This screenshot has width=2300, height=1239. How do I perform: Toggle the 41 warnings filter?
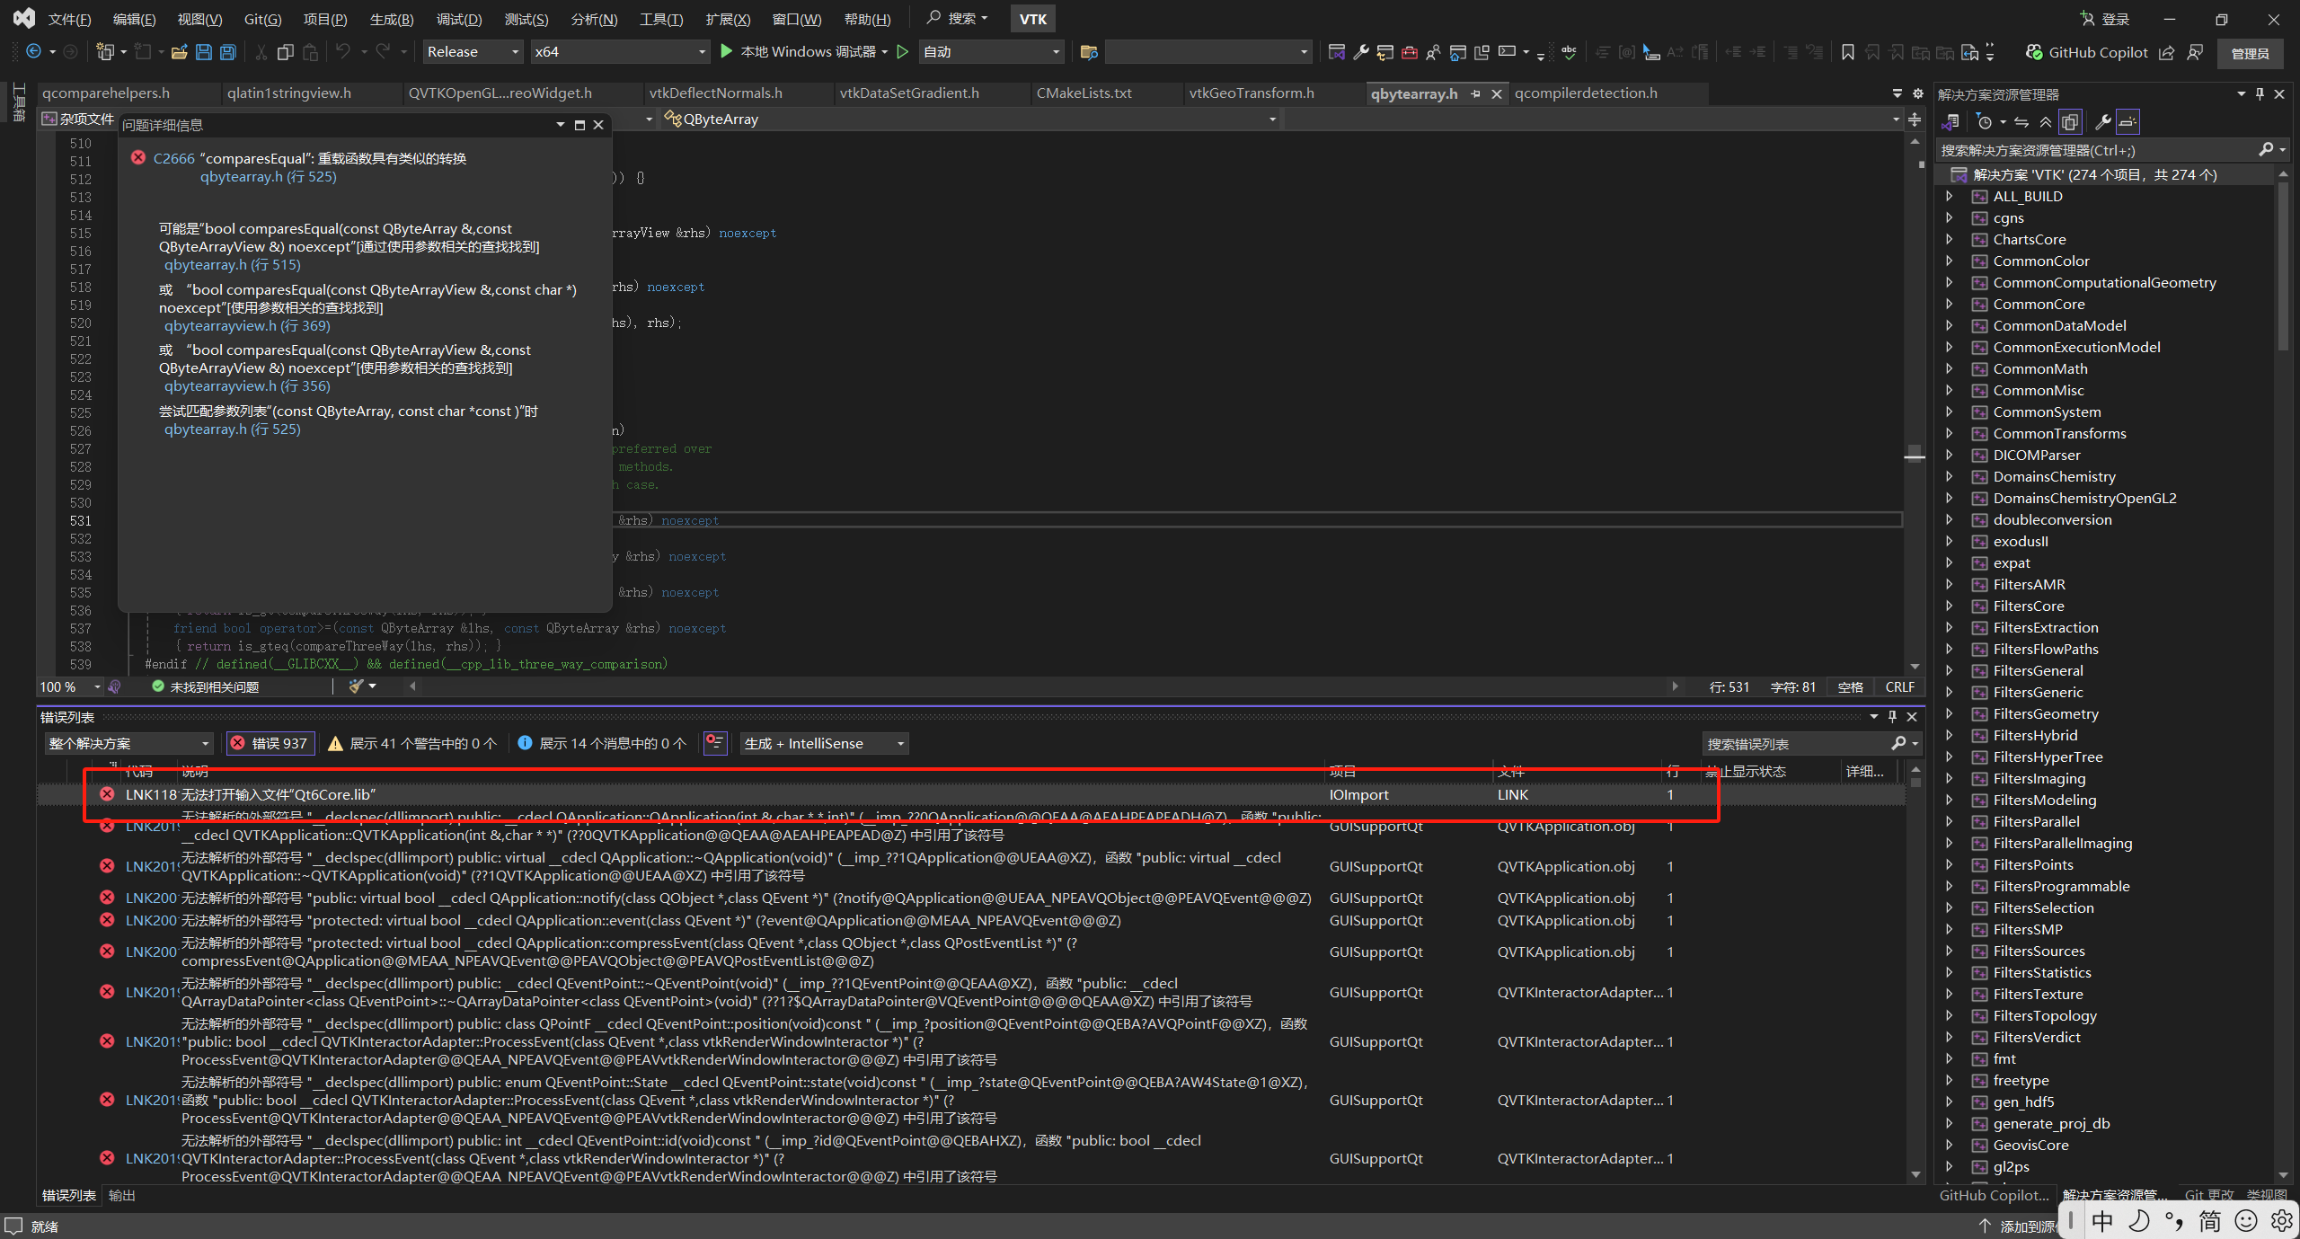coord(411,743)
